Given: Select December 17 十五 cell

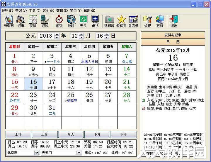Looking at the screenshot, I should point(52,84).
